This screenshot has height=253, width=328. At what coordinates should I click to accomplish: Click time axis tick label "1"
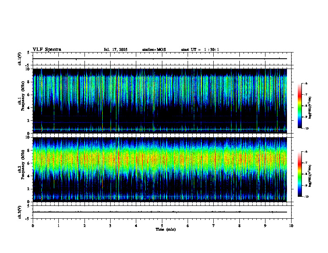[58, 226]
